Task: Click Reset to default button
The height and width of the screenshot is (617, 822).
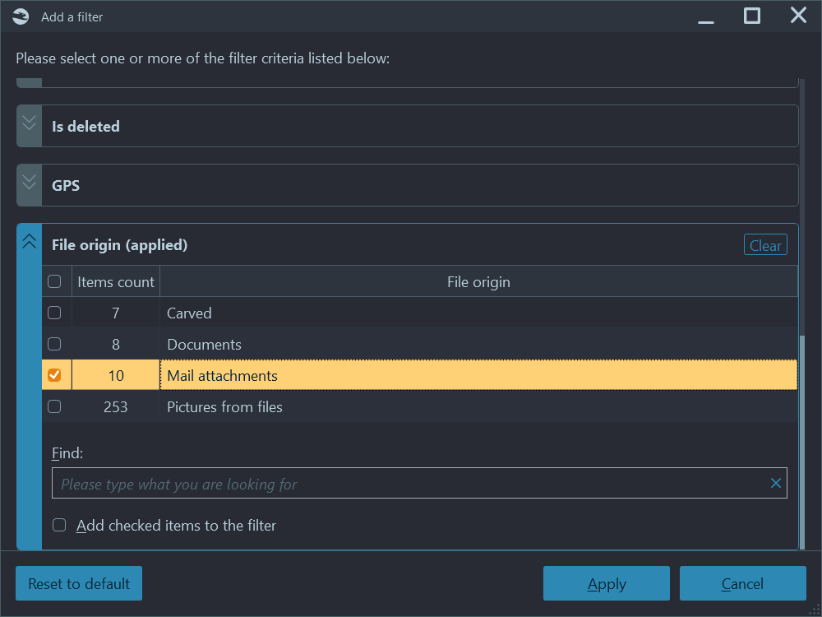Action: [79, 583]
